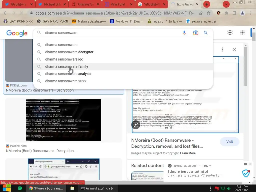Open the black NMoreira Boot ransom screen thumbnail

tap(63, 120)
